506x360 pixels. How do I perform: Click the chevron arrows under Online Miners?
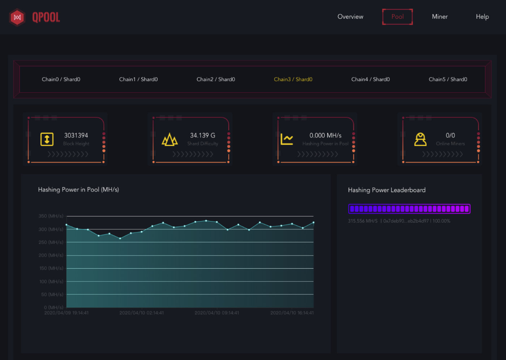pos(442,154)
